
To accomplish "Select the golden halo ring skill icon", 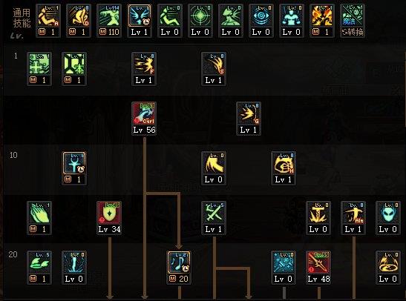I will (388, 262).
